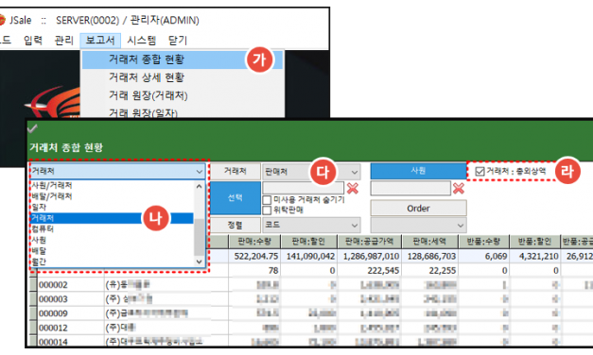The width and height of the screenshot is (593, 355).
Task: Click the 사원 search input field
Action: click(x=410, y=188)
